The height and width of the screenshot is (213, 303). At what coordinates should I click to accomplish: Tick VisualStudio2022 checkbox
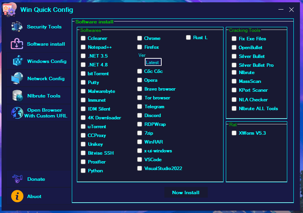click(139, 168)
